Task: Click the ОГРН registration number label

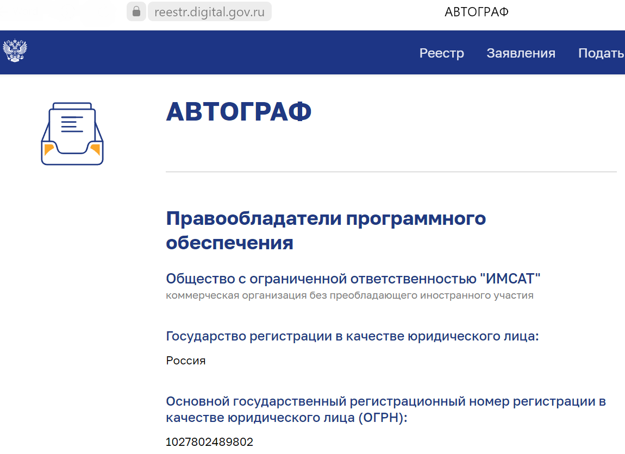Action: 386,409
